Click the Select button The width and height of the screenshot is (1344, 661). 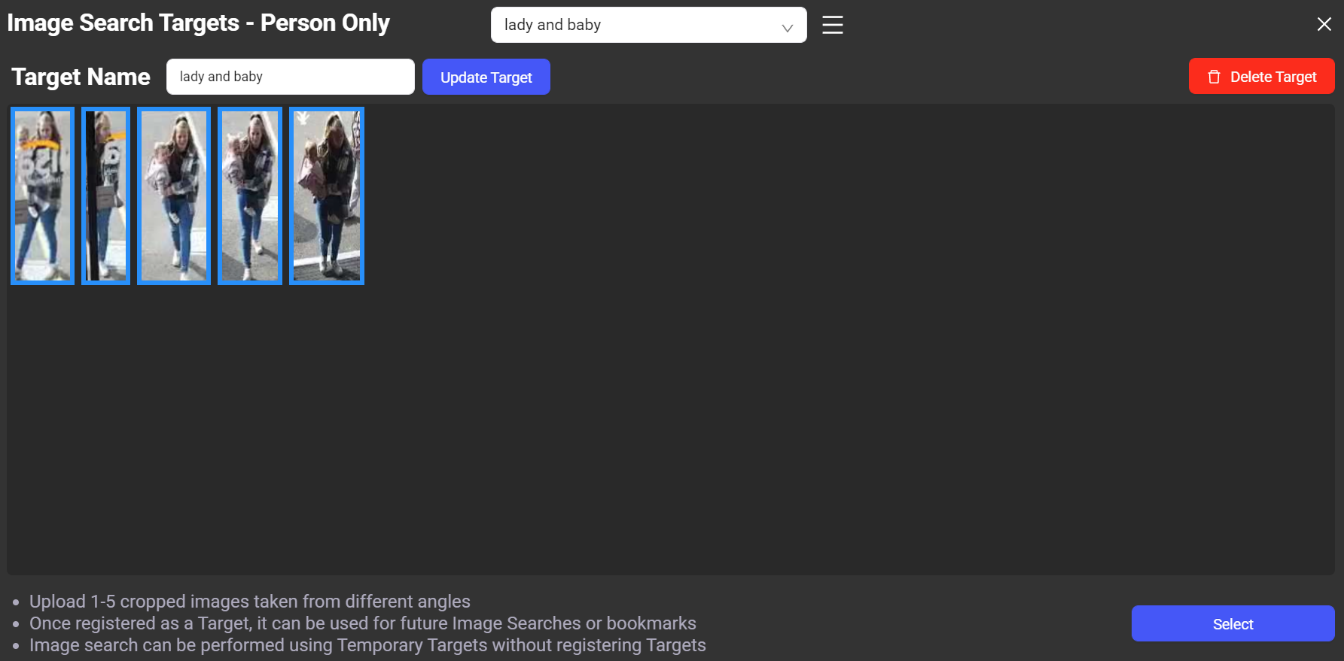pos(1233,623)
